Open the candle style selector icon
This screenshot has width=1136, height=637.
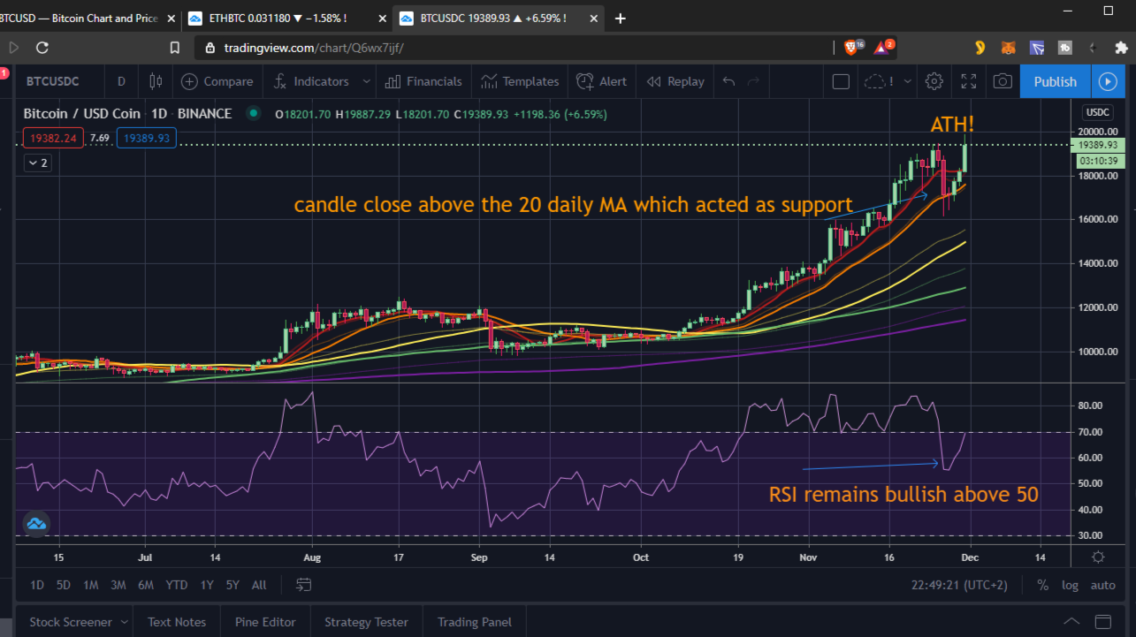(155, 80)
